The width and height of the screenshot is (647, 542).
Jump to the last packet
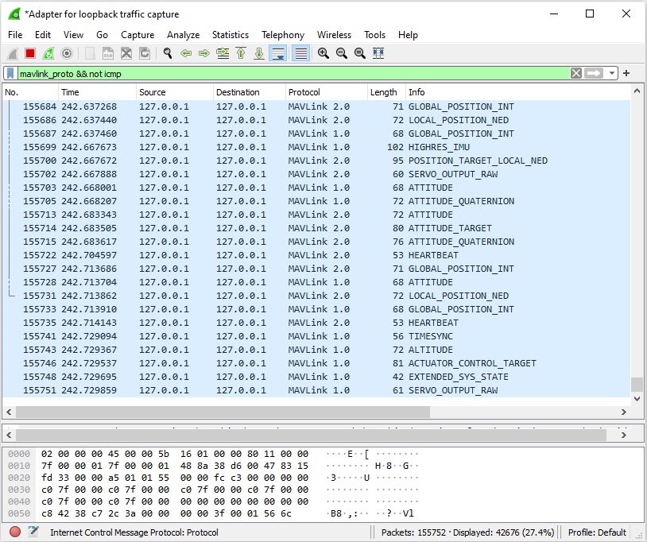point(259,53)
